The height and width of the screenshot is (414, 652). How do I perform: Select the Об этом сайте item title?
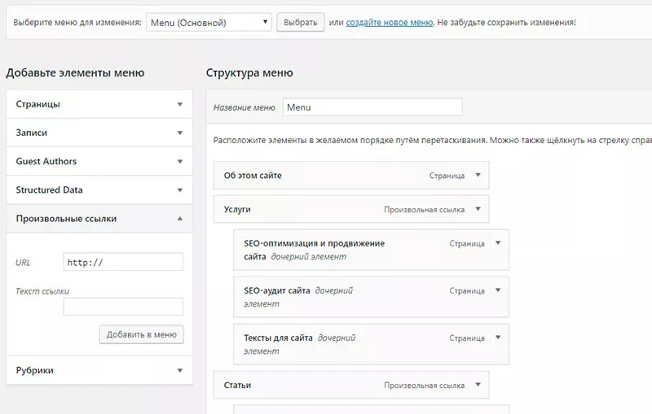coord(253,176)
